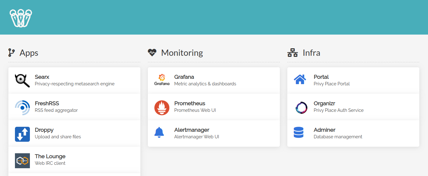Click "Privacy-respecting metasearch engine" description
Viewport: 428px width, 176px height.
tap(75, 84)
